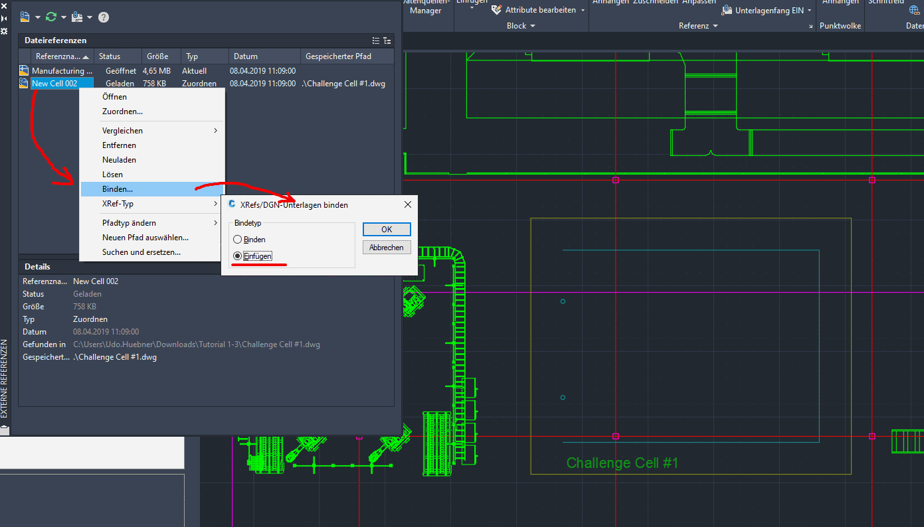Click the Attribute bearbeiten icon
The width and height of the screenshot is (924, 527).
[x=496, y=10]
